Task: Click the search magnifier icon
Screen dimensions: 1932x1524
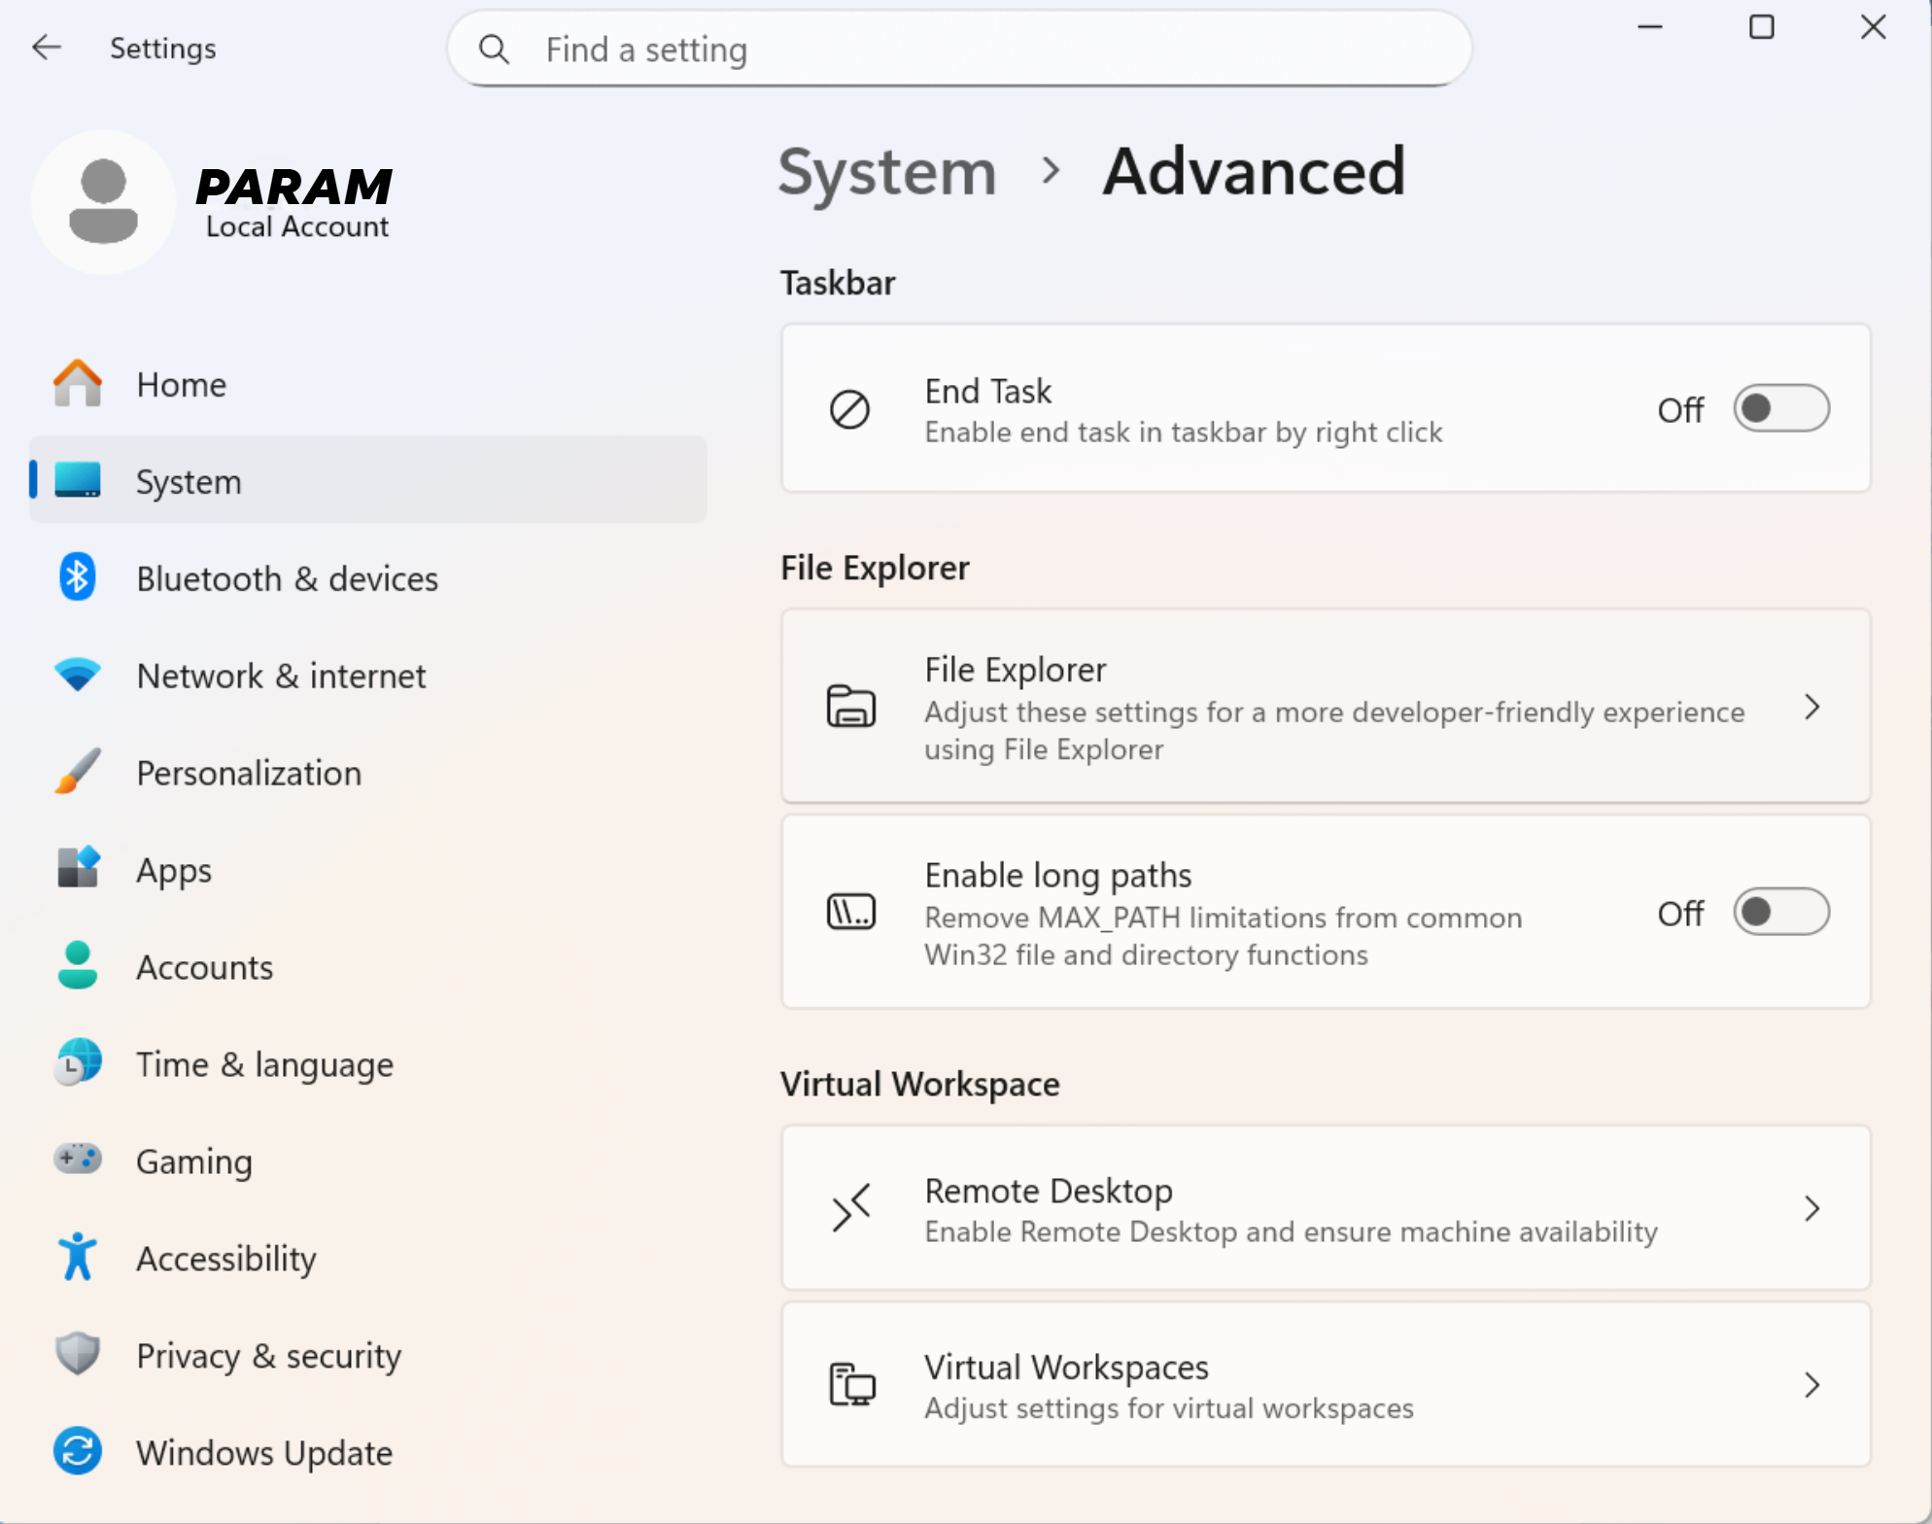Action: [494, 49]
